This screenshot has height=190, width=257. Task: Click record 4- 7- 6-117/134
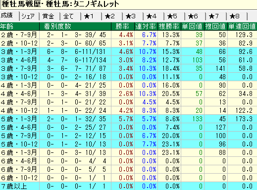pyautogui.click(x=76, y=60)
